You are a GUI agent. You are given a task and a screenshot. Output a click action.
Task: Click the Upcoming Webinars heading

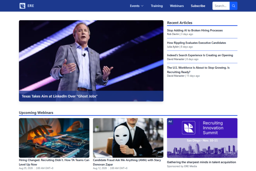(x=36, y=113)
